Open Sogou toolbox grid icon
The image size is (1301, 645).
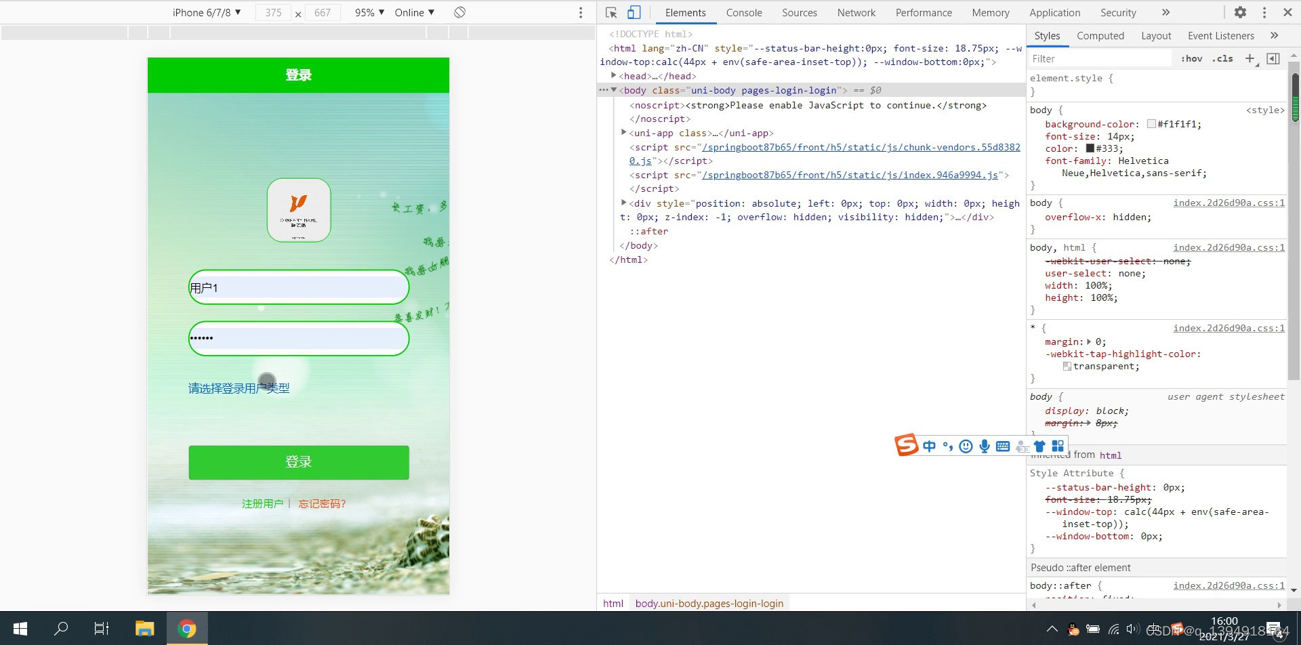coord(1058,446)
